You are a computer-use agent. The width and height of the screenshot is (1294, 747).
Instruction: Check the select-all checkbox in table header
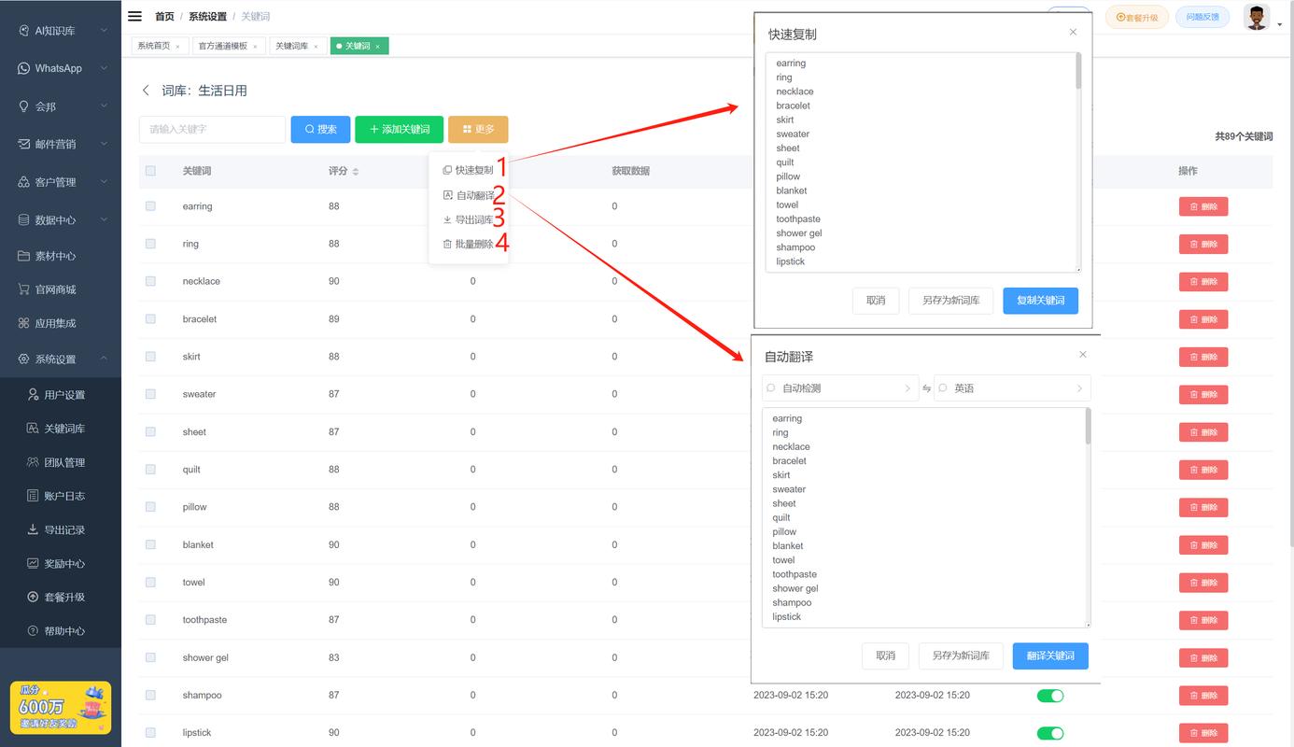148,170
